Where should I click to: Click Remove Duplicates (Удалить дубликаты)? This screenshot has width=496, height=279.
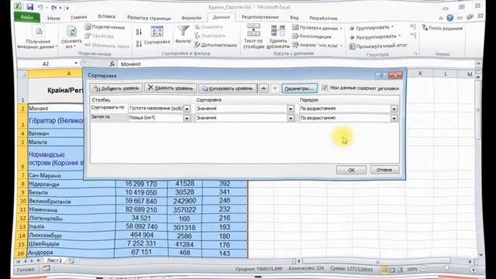[277, 36]
